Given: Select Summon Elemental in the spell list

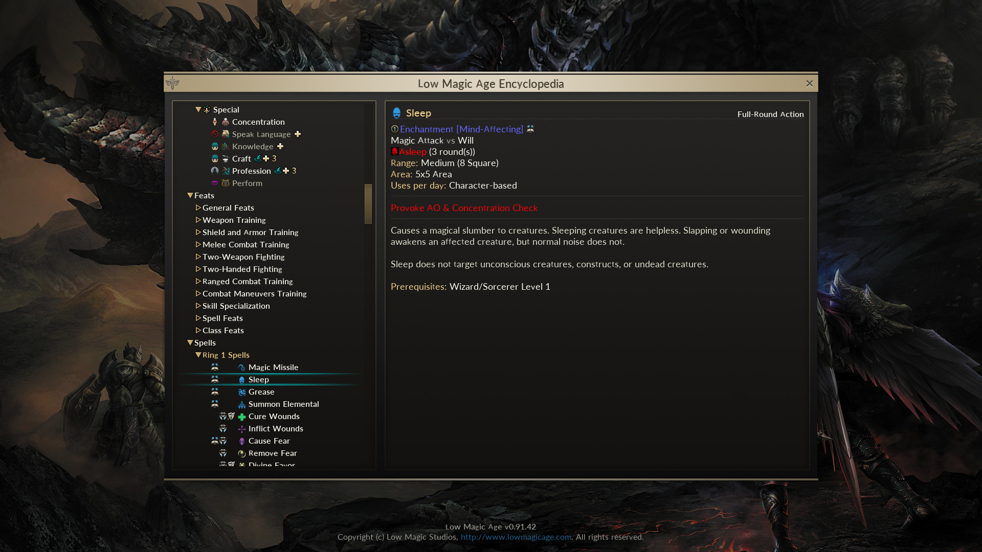Looking at the screenshot, I should [283, 404].
